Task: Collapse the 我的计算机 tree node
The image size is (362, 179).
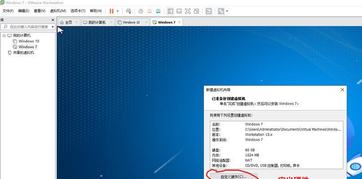Action: coord(4,36)
